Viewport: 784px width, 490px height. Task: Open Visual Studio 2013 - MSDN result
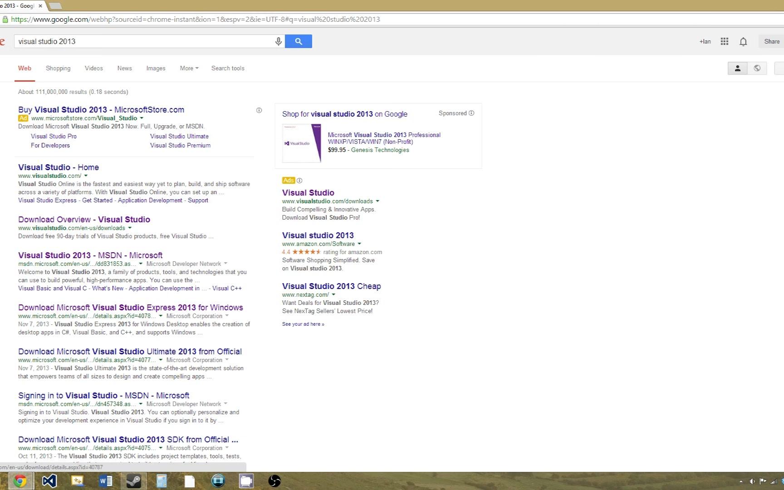(90, 255)
